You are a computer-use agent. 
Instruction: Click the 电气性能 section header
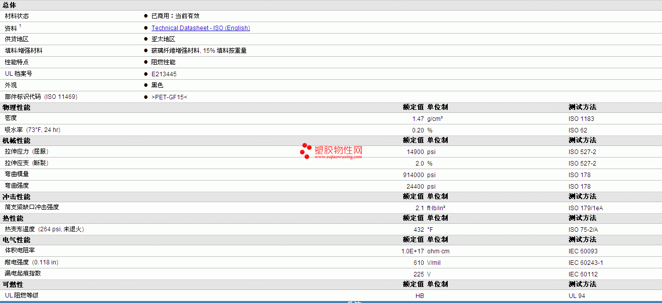coord(16,240)
